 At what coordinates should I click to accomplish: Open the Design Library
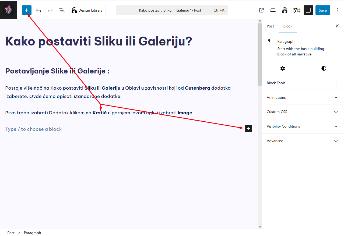(x=87, y=10)
